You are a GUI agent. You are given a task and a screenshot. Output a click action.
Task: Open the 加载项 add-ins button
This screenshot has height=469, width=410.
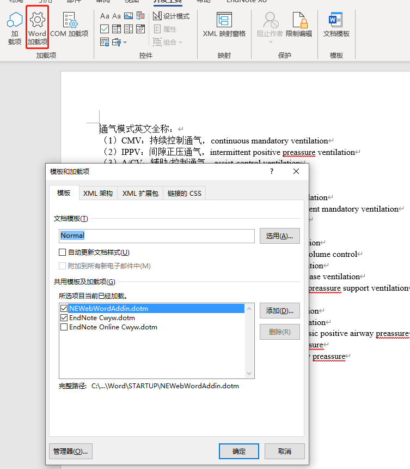point(14,28)
